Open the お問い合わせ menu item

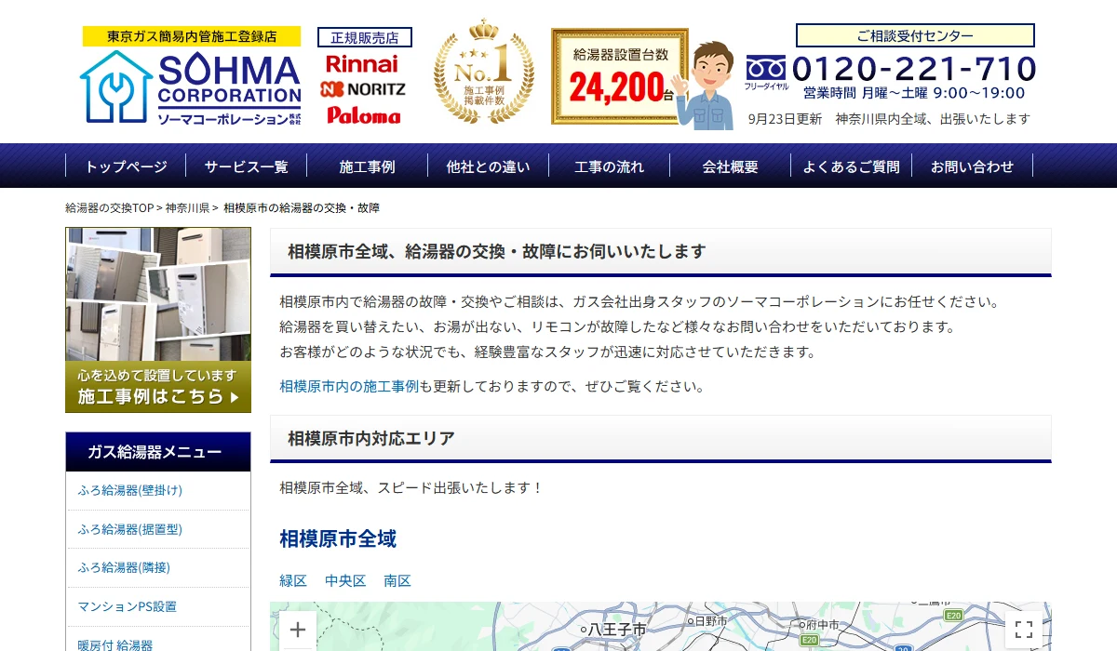pos(973,166)
